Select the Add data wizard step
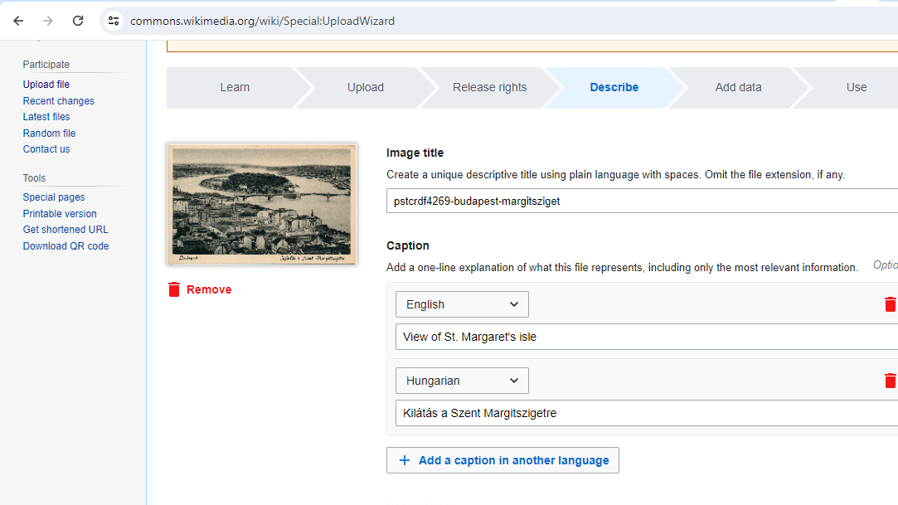The width and height of the screenshot is (898, 505). click(x=738, y=88)
